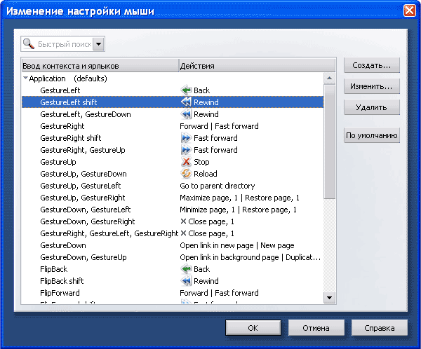Image resolution: width=421 pixels, height=349 pixels.
Task: Select the GestureLeft row
Action: [173, 90]
